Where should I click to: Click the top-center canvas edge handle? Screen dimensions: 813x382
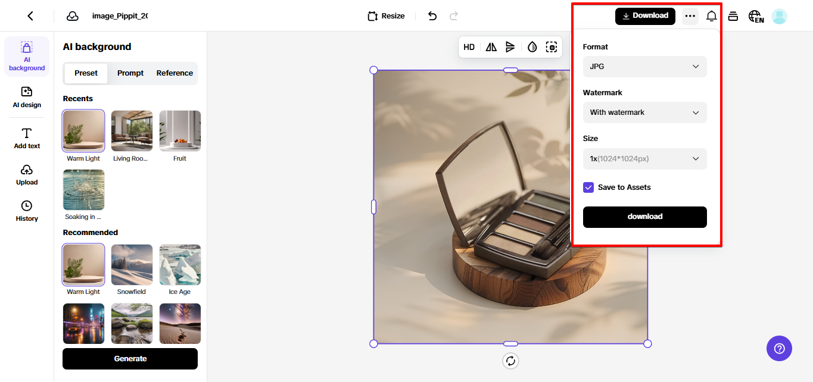(510, 70)
